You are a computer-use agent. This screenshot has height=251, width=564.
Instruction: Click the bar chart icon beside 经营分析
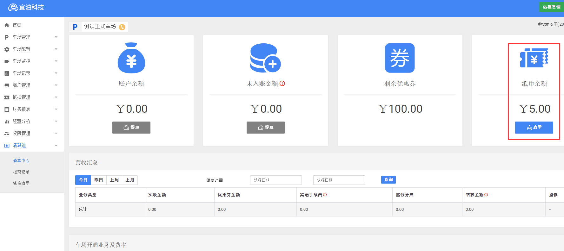click(x=7, y=122)
